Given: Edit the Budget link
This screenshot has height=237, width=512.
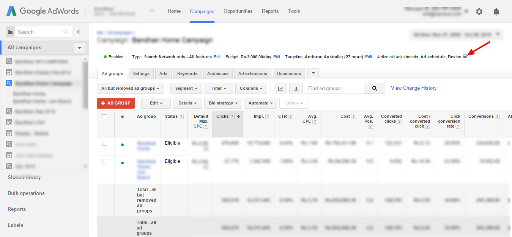Looking at the screenshot, I should (277, 57).
